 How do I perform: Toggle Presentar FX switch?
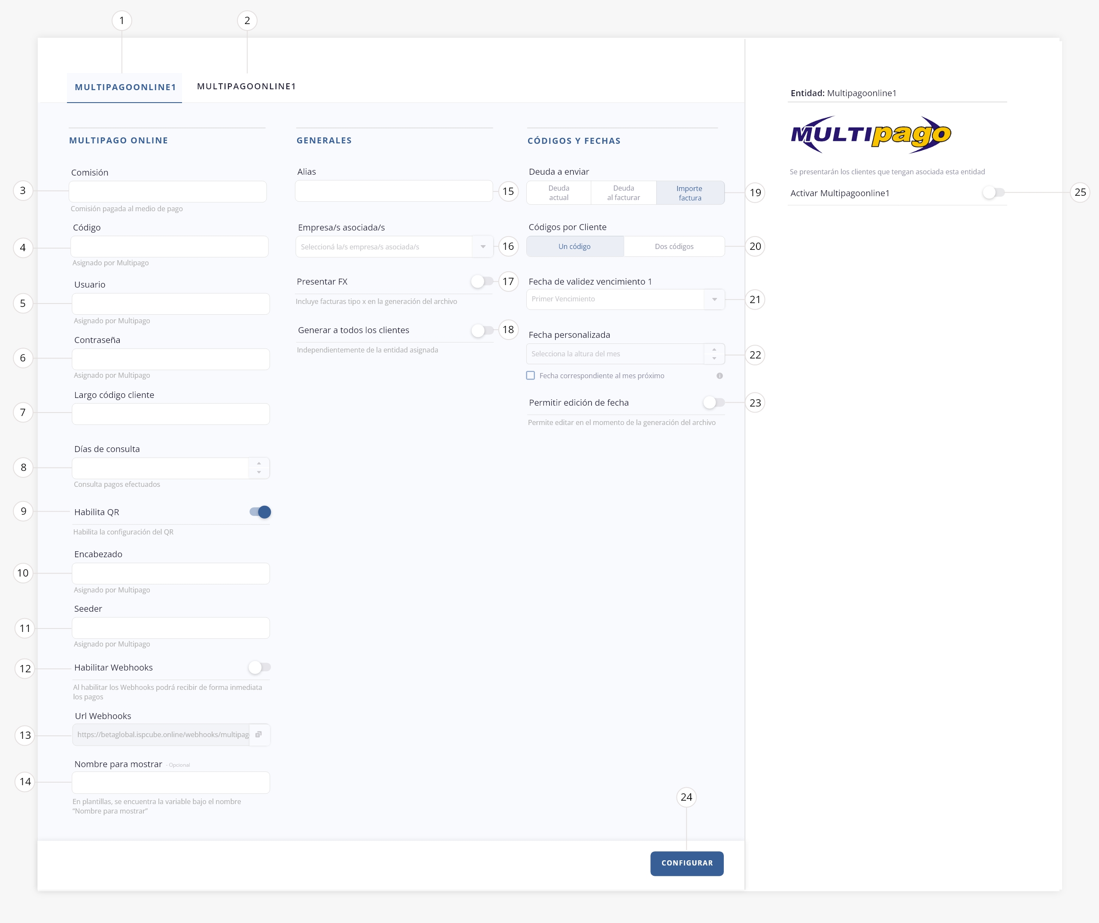(482, 282)
